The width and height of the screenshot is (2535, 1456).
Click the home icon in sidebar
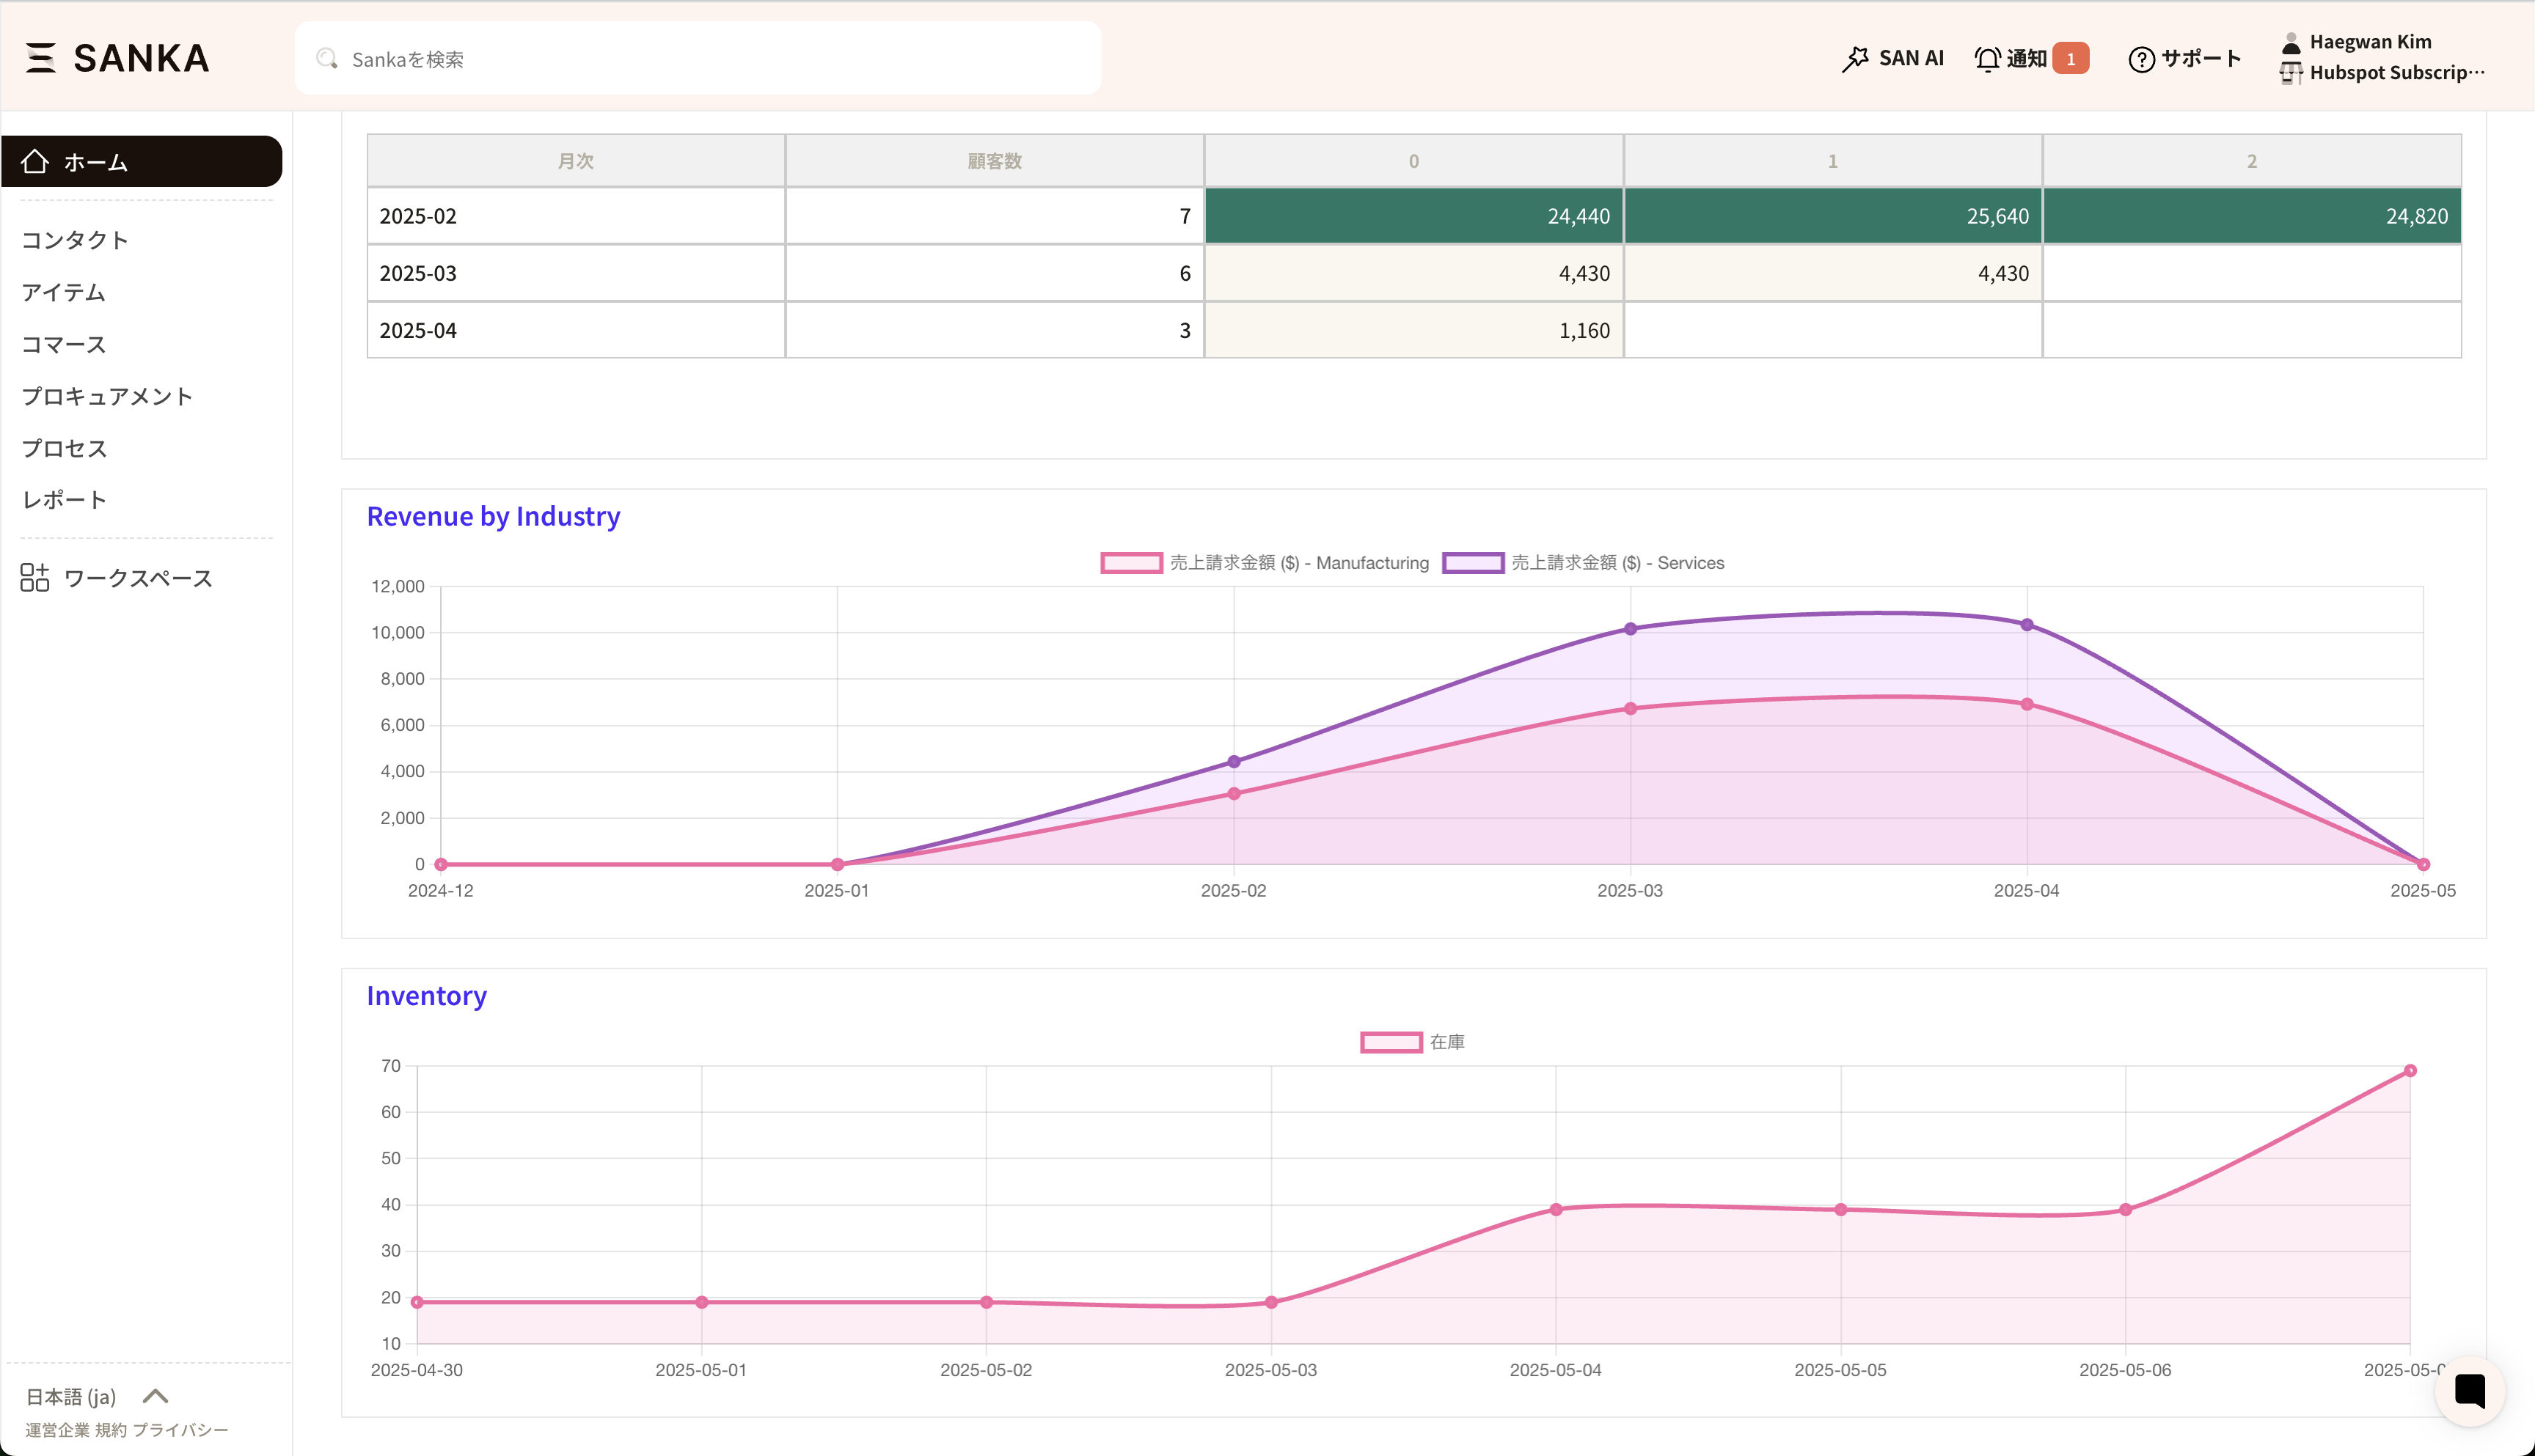click(x=35, y=161)
